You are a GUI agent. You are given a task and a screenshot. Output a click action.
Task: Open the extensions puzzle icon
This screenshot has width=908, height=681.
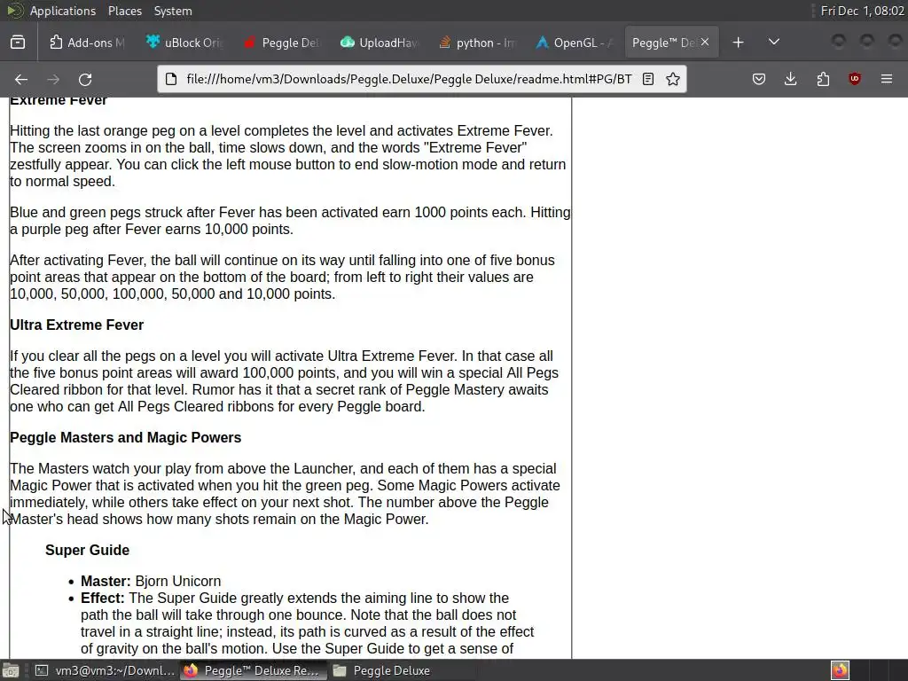pyautogui.click(x=823, y=79)
